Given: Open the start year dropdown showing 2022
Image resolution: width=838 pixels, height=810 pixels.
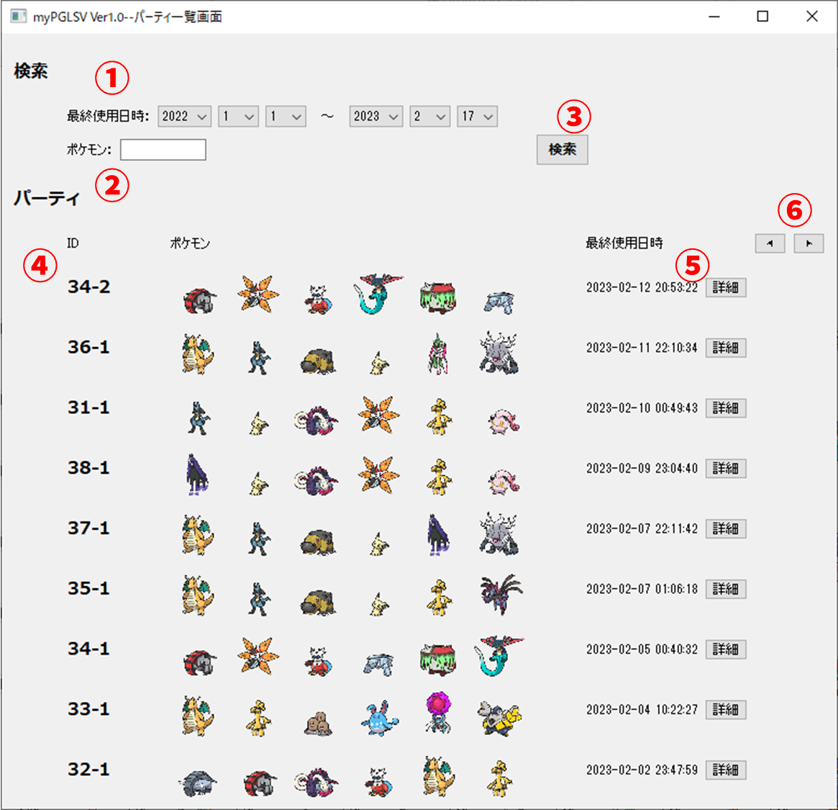Looking at the screenshot, I should [x=184, y=116].
